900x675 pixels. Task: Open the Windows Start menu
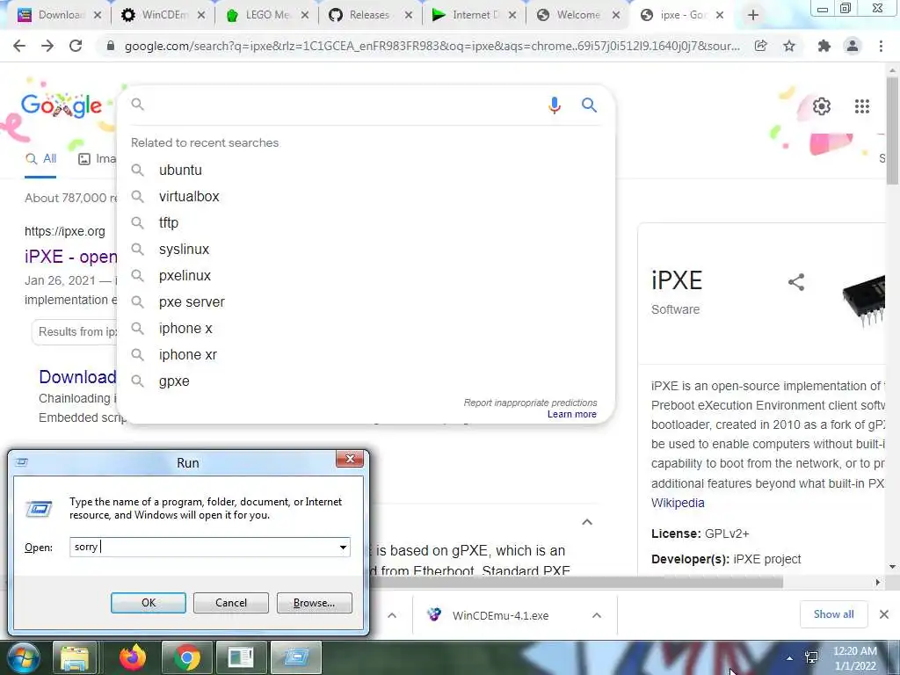[x=23, y=657]
